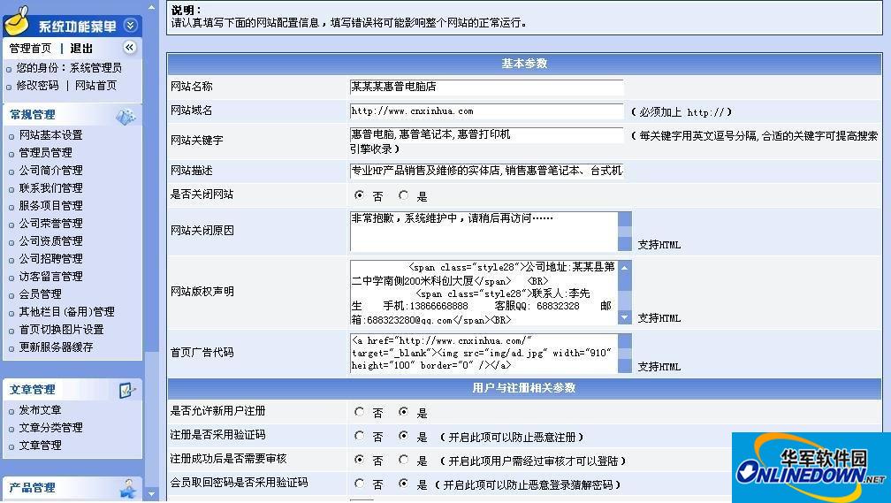891x503 pixels.
Task: Click the 网站域名 input field
Action: pos(486,111)
